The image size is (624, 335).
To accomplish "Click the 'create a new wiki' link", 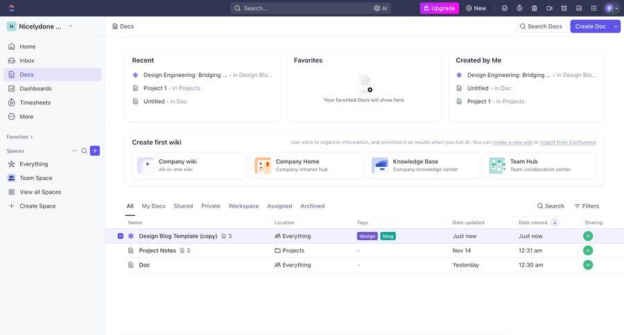I will coord(512,143).
